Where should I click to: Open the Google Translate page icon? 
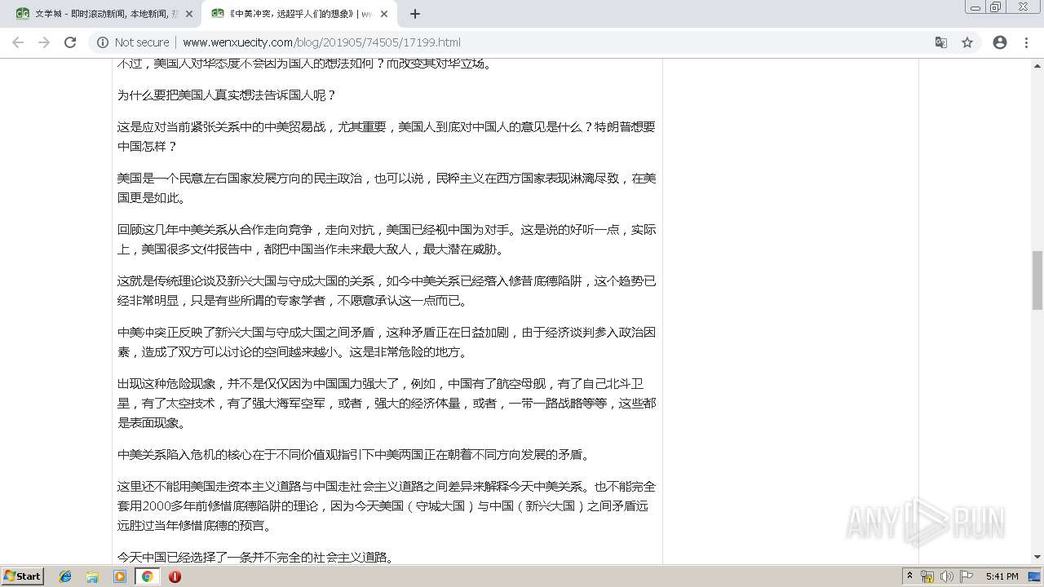coord(941,42)
